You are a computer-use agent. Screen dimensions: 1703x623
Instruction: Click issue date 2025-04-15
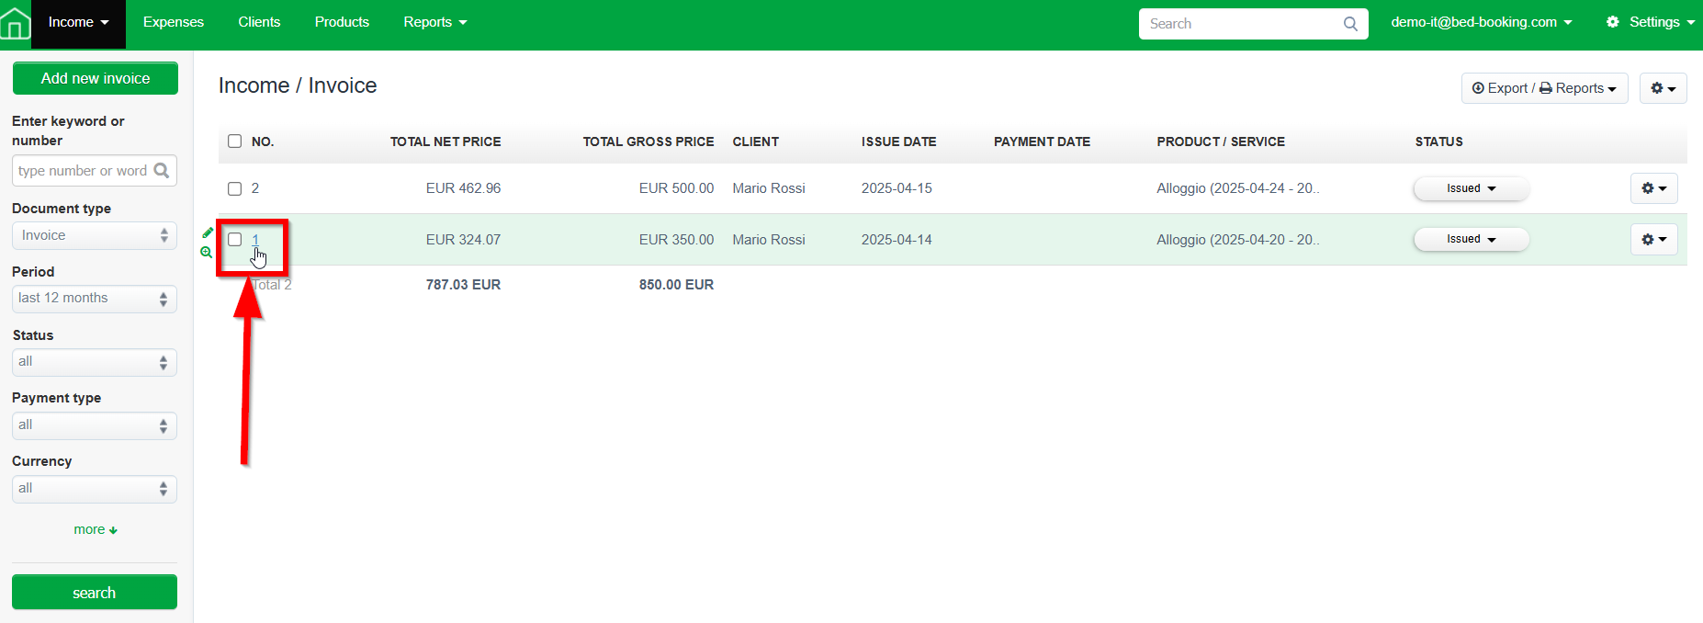click(897, 188)
